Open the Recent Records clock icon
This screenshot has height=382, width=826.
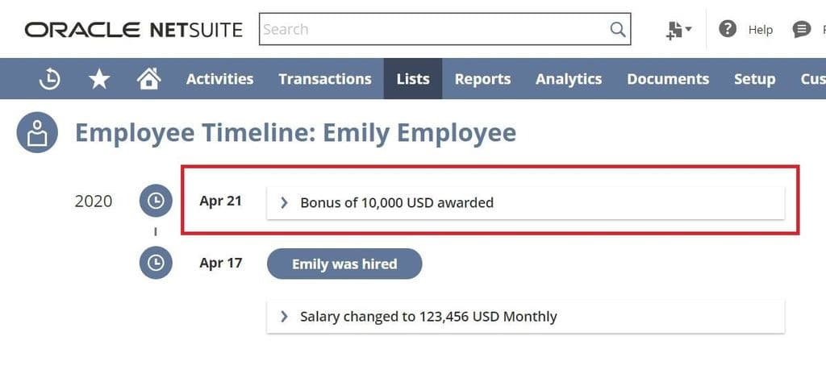coord(50,79)
